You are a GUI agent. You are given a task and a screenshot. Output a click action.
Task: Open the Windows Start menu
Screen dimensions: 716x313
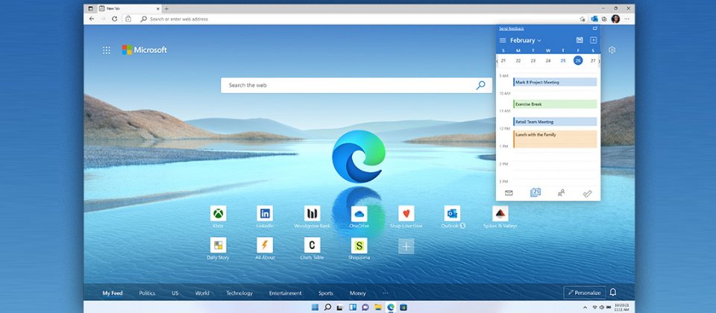(x=315, y=307)
